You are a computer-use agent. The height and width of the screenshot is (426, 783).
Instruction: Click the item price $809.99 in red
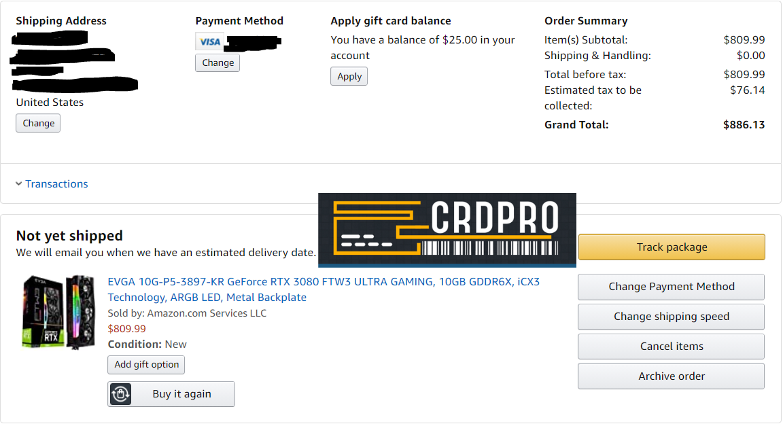[x=127, y=329]
